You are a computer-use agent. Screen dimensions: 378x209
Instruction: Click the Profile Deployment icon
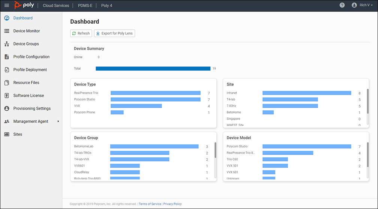(x=7, y=70)
